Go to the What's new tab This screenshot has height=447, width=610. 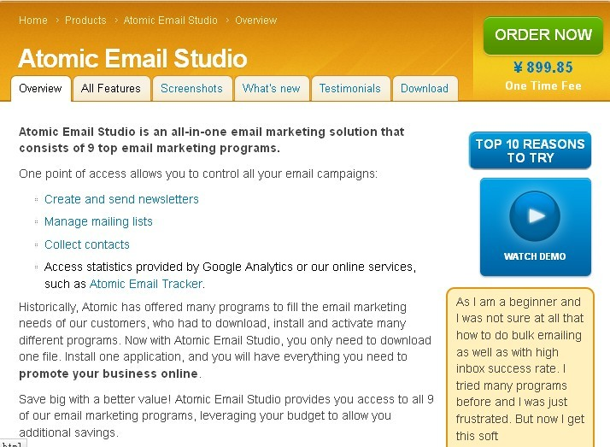(x=271, y=89)
